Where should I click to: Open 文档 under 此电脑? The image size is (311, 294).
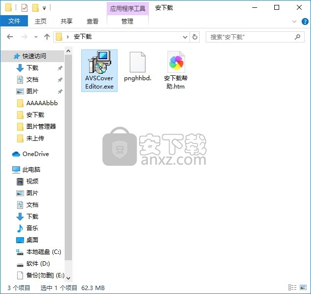[x=32, y=205]
